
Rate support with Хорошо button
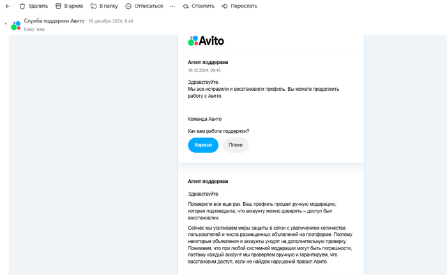coord(203,145)
